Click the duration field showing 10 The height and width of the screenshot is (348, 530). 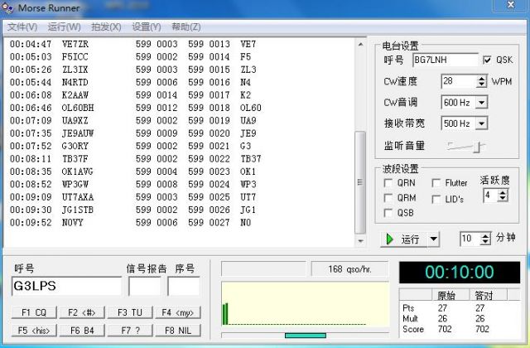(470, 239)
